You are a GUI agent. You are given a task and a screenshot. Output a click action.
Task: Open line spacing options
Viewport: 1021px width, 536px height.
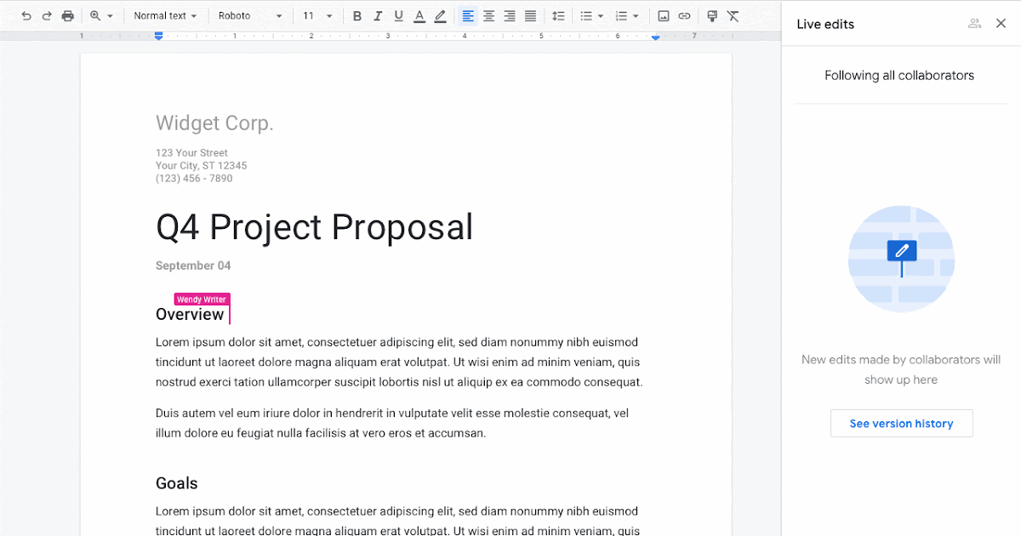tap(558, 16)
